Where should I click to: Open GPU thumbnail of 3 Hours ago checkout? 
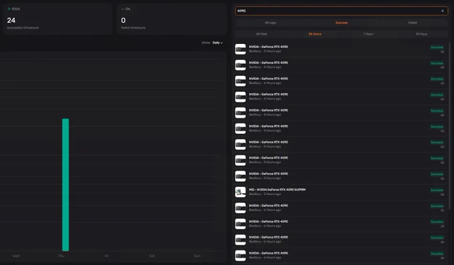[x=240, y=49]
